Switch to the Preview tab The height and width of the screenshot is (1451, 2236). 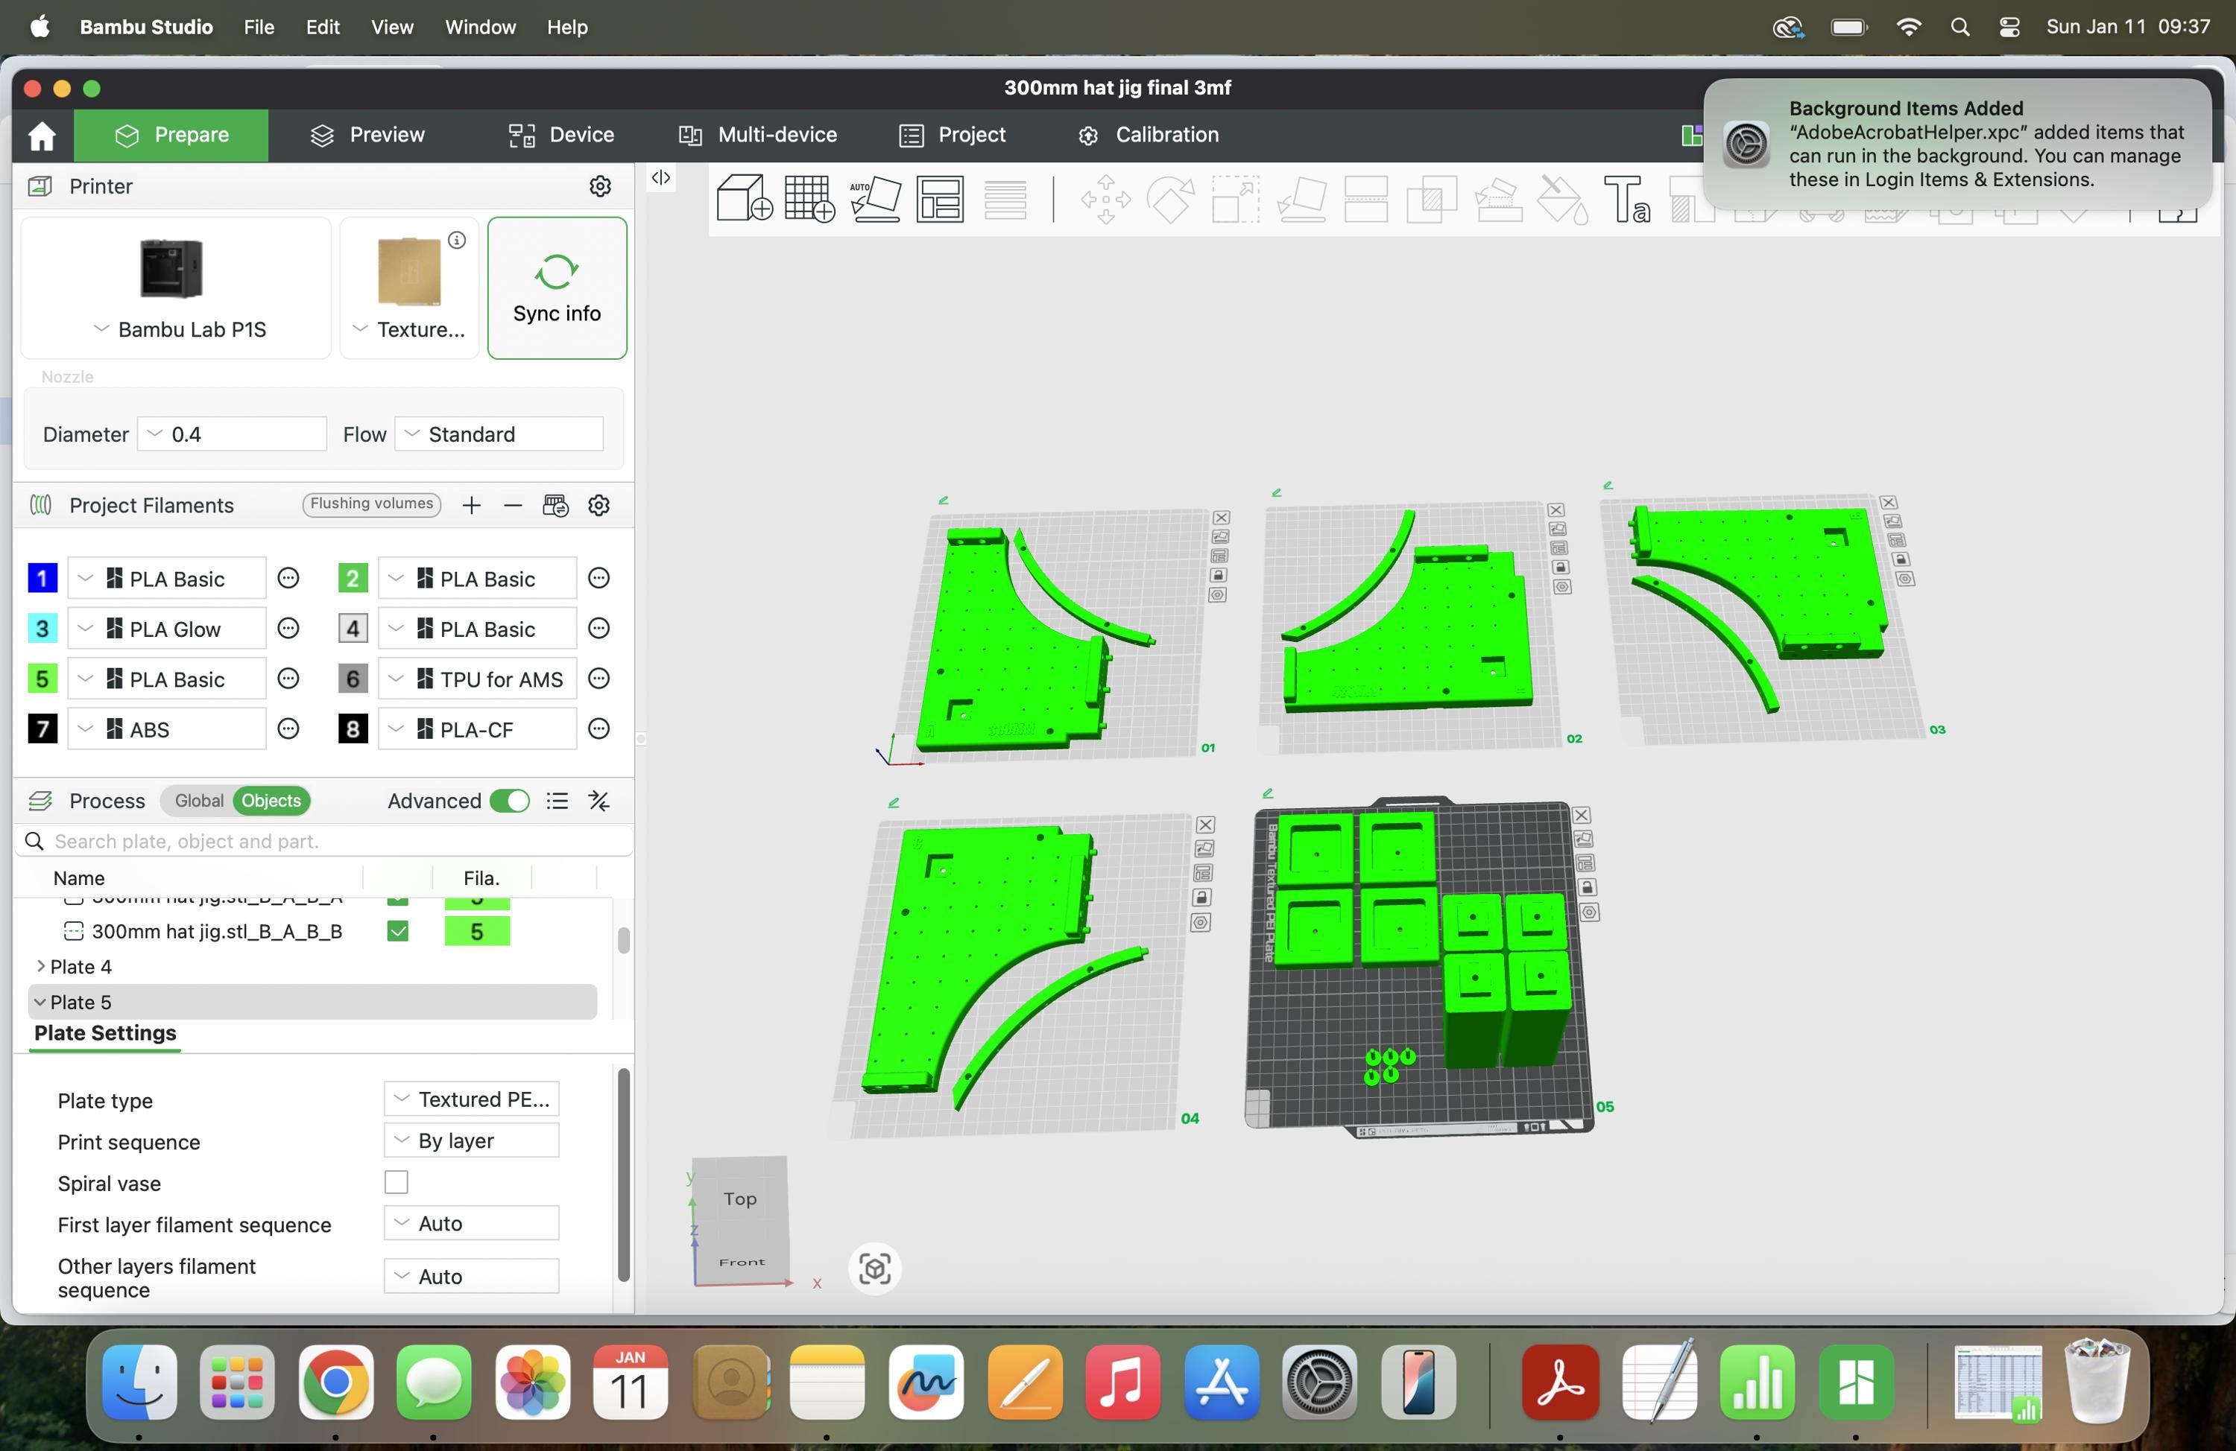367,136
